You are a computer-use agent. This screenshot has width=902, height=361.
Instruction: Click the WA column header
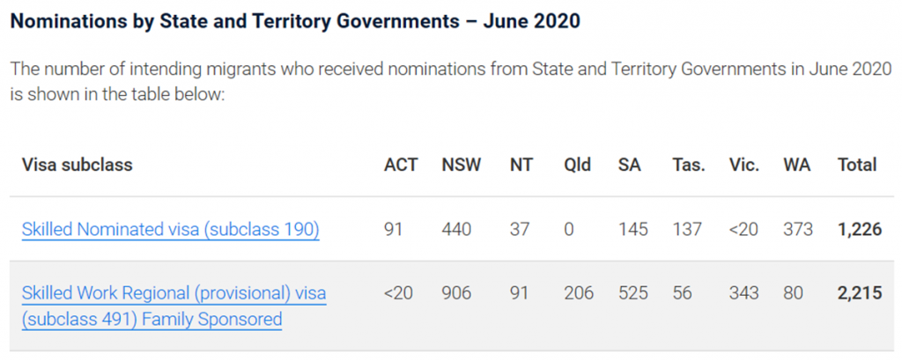[x=796, y=165]
